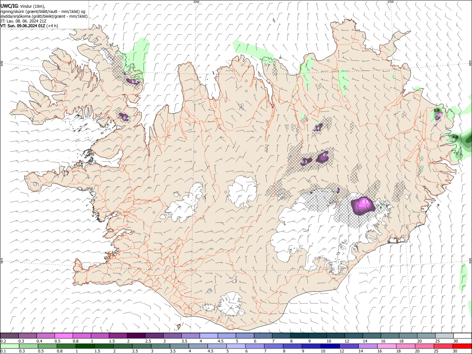Pick upper scale swatch between 0.5 and 0.8
The width and height of the screenshot is (472, 354).
pyautogui.click(x=63, y=336)
